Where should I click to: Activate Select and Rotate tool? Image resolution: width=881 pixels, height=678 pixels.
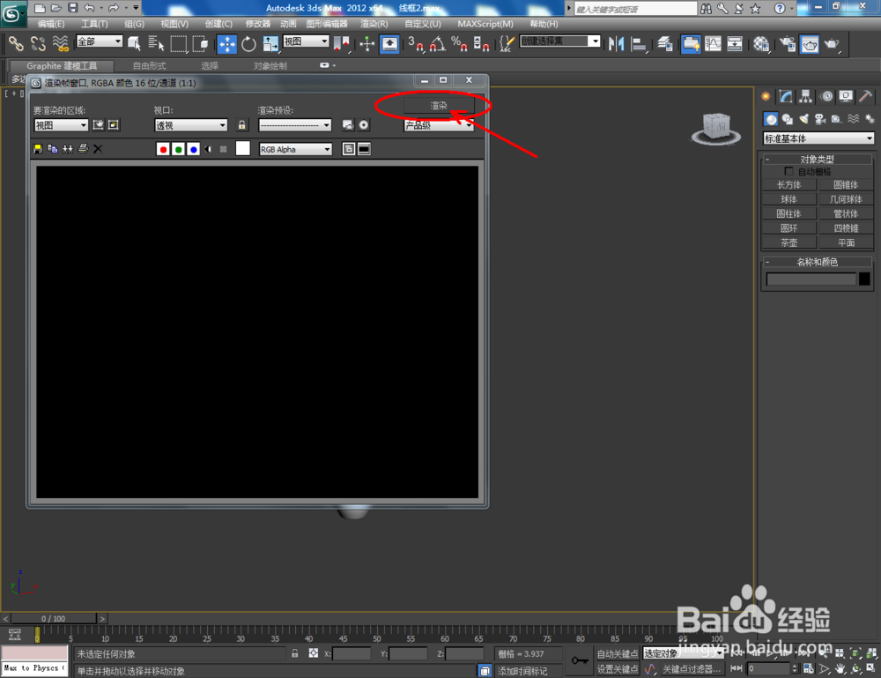(x=248, y=43)
